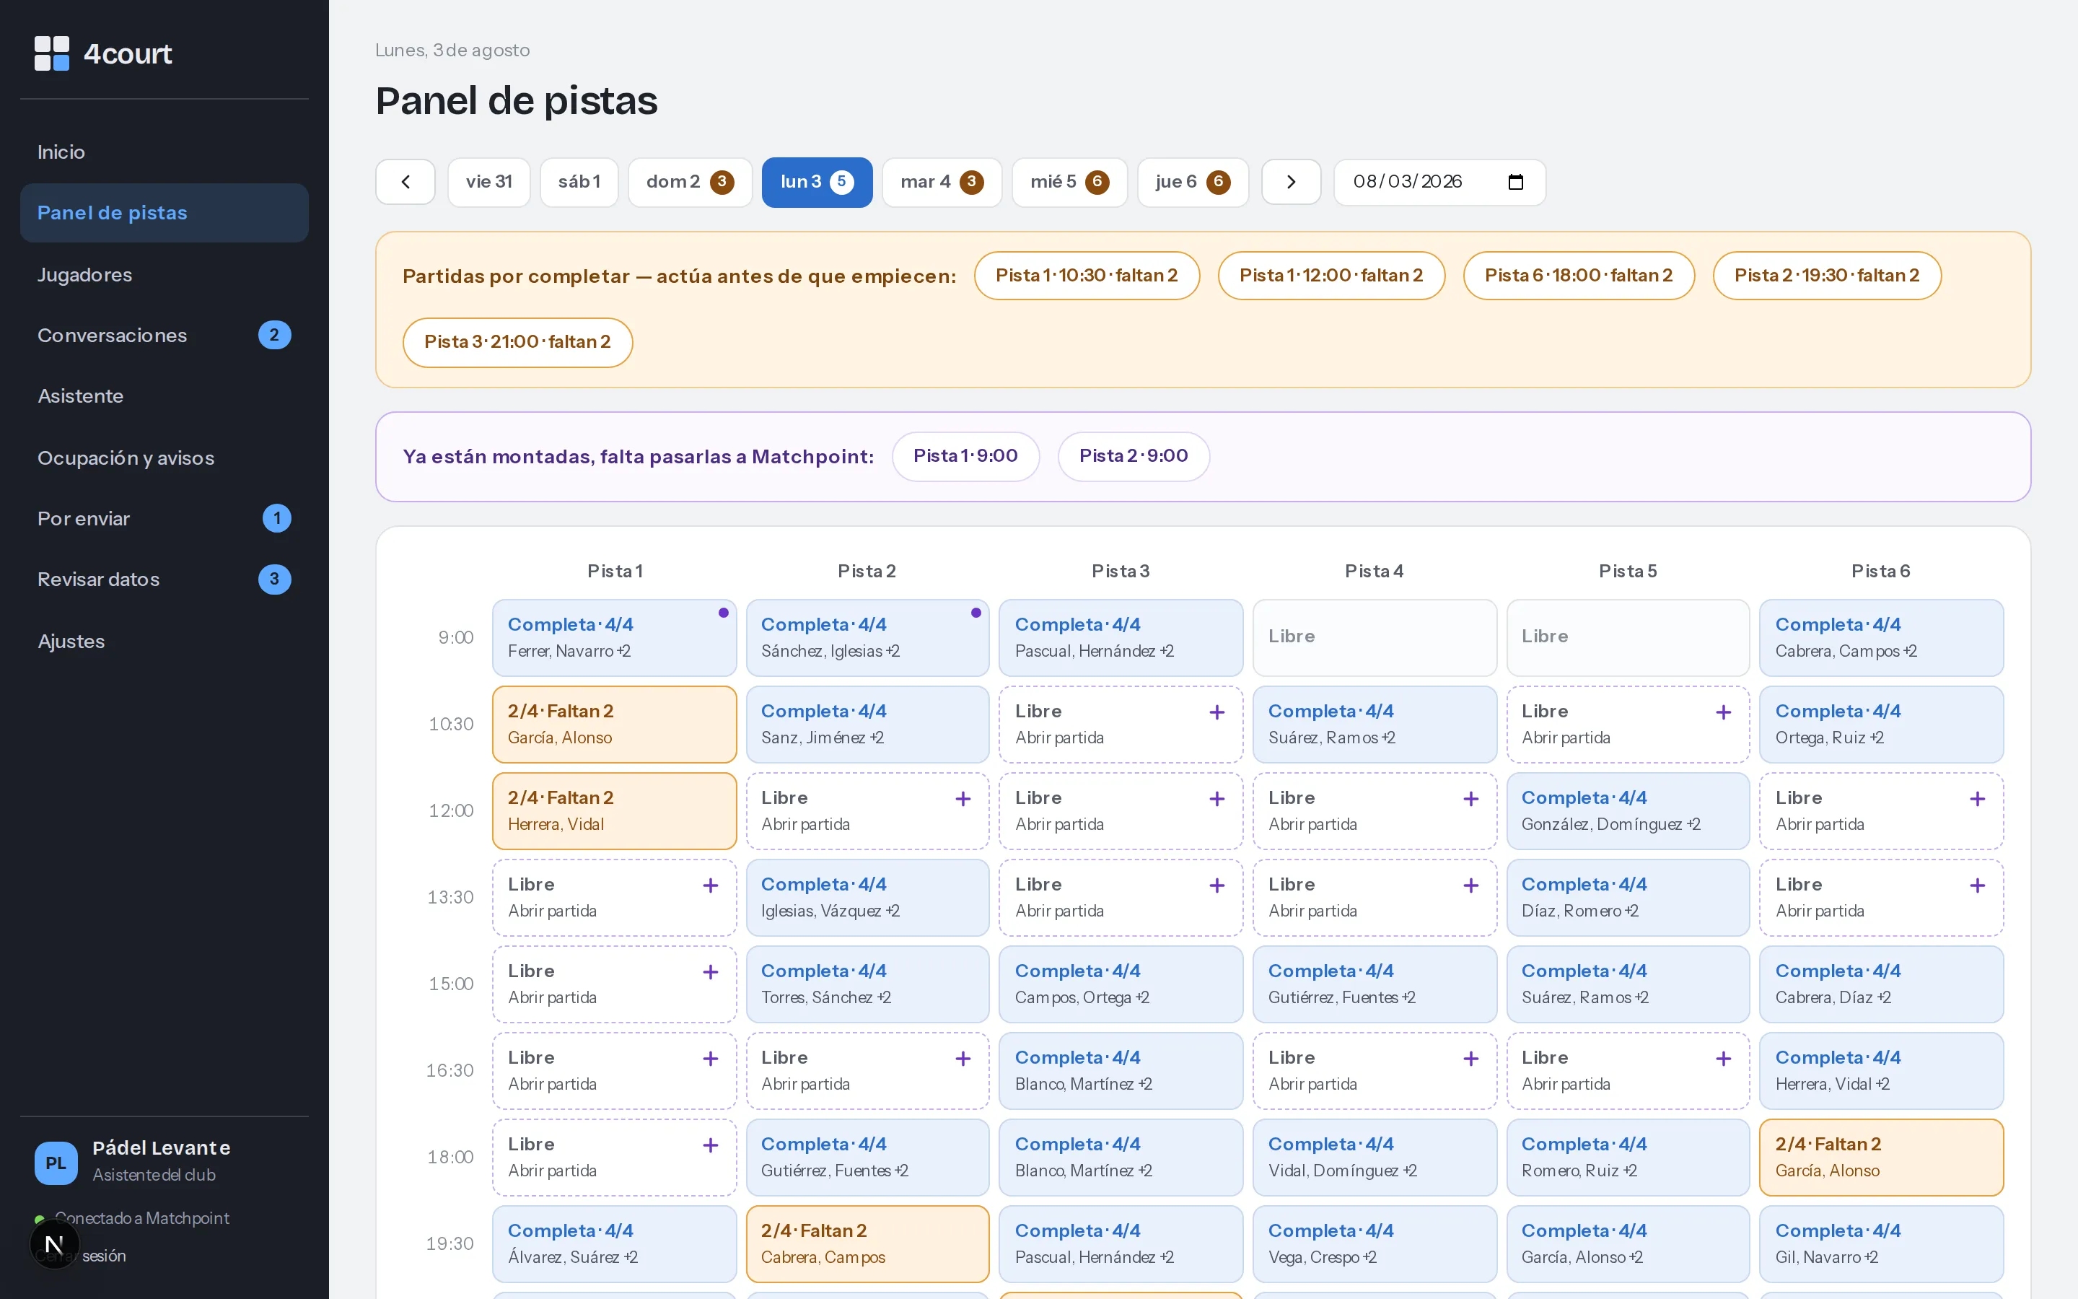Click plus icon on Pista 4 at 12:00
Image resolution: width=2078 pixels, height=1299 pixels.
(1471, 799)
